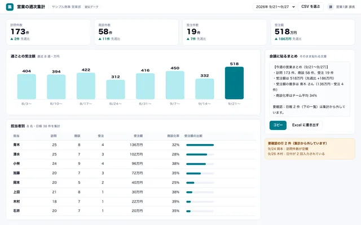Click the 9/7~ bar showing 450

coord(175,85)
